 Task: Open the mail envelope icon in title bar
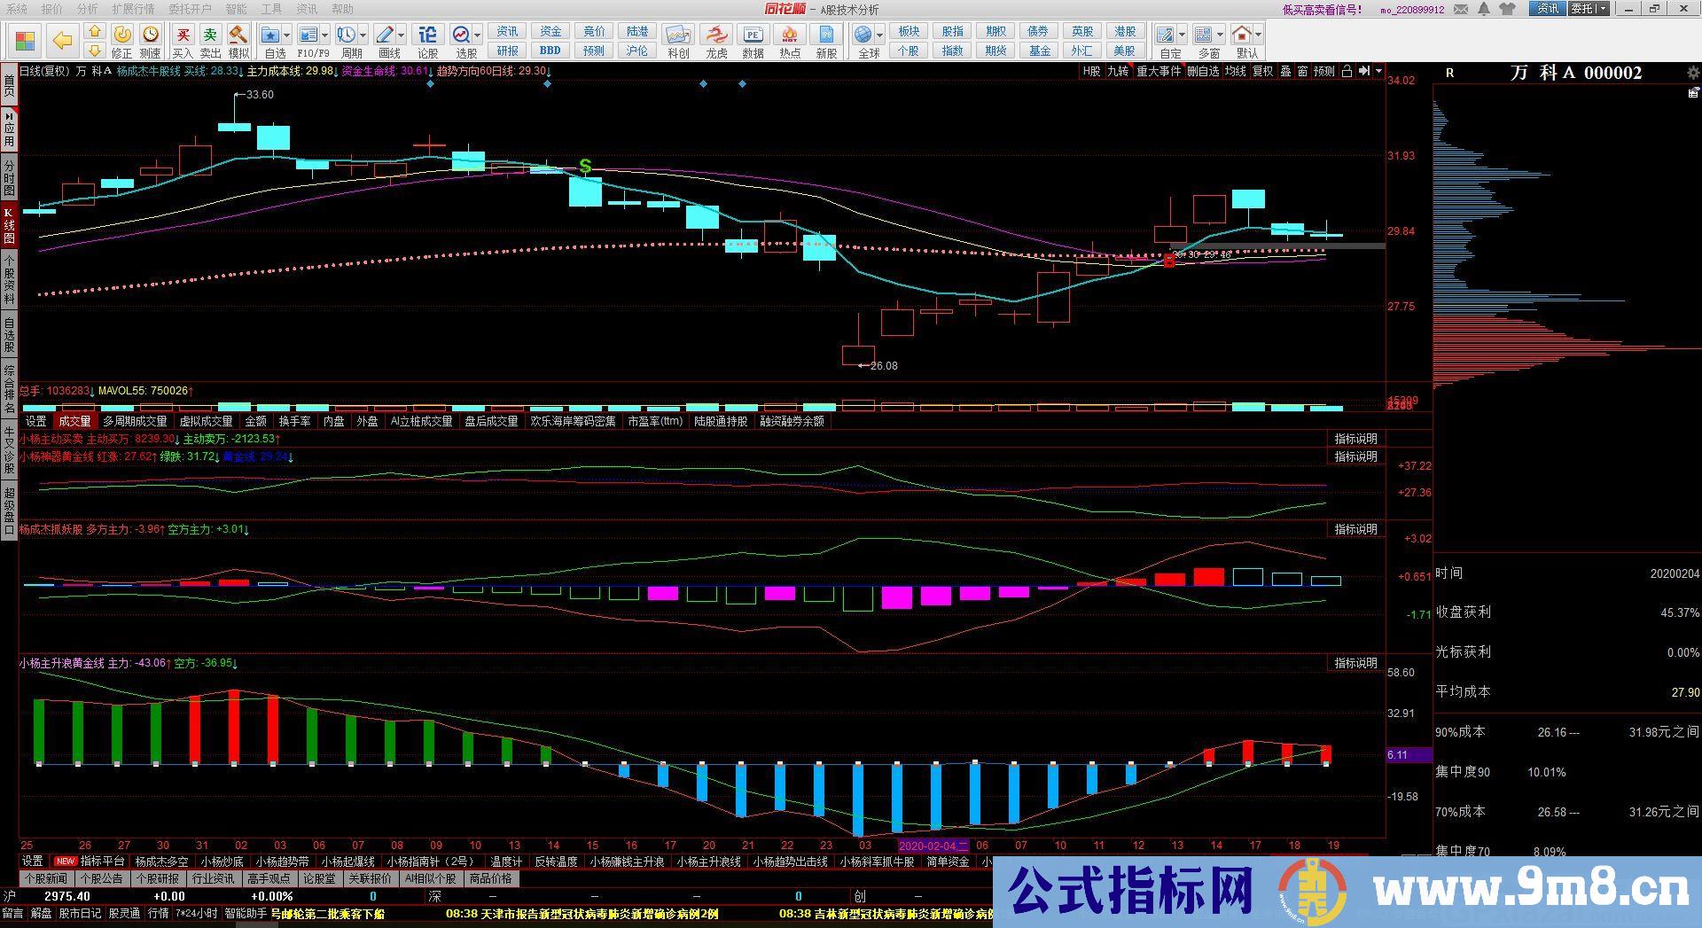pyautogui.click(x=1462, y=9)
